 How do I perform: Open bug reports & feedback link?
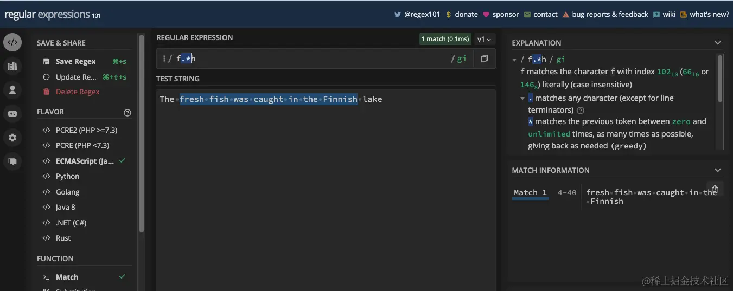coord(605,15)
